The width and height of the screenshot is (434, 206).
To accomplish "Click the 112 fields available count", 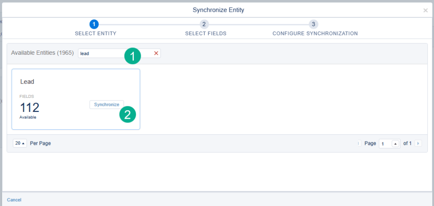I will pos(30,107).
